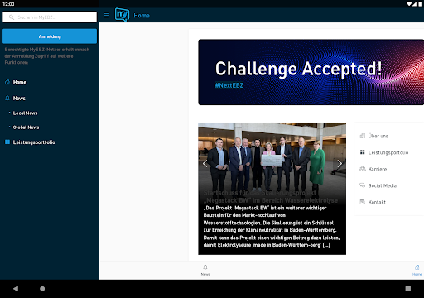The image size is (424, 298).
Task: Click the Leistungsportfolio grid icon in sidebar
Action: pyautogui.click(x=7, y=142)
